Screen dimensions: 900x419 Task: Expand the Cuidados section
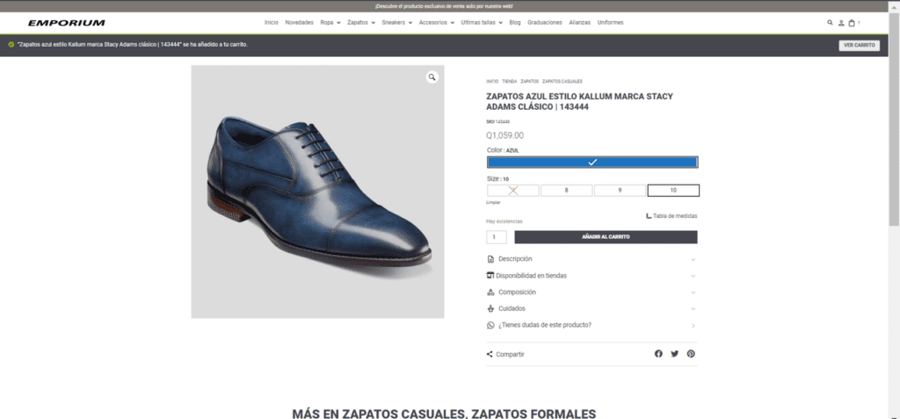592,308
